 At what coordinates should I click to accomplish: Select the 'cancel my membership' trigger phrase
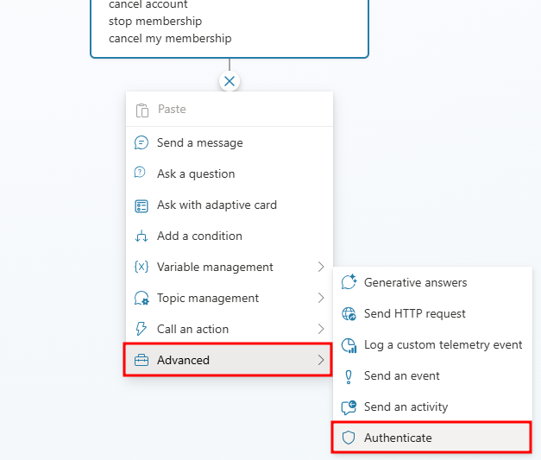(x=170, y=38)
